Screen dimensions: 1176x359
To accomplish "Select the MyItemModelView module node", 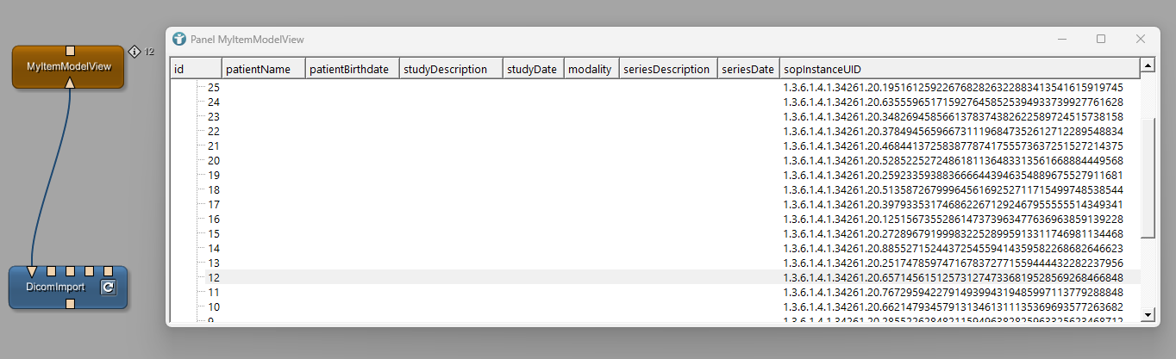I will [x=69, y=67].
